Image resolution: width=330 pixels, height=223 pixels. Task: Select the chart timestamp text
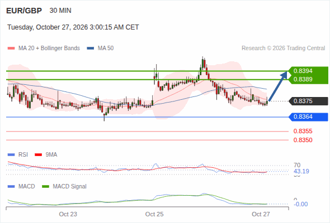coord(73,27)
